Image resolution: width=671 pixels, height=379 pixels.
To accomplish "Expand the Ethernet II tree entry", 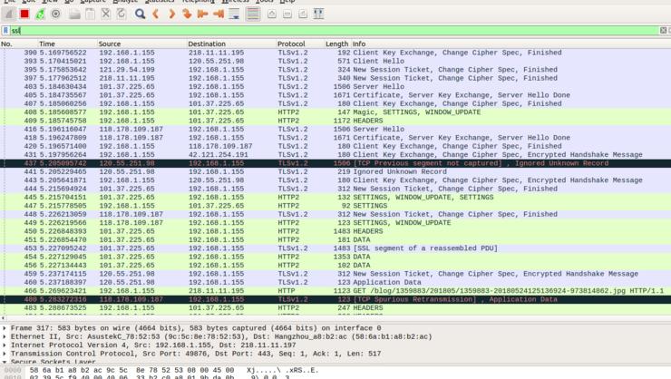I will [5, 335].
